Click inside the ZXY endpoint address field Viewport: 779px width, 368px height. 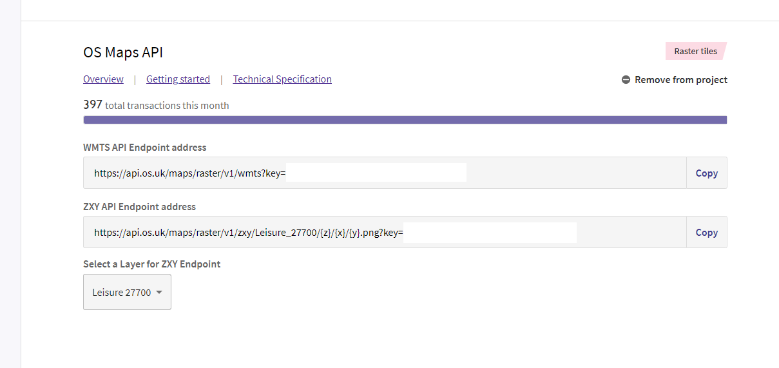coord(385,232)
